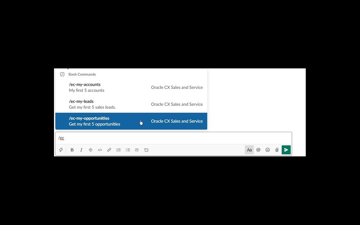The image size is (360, 225).
Task: Click 'Oracle CX Sales and Service' beside /ec-my-accounts
Action: click(x=177, y=87)
